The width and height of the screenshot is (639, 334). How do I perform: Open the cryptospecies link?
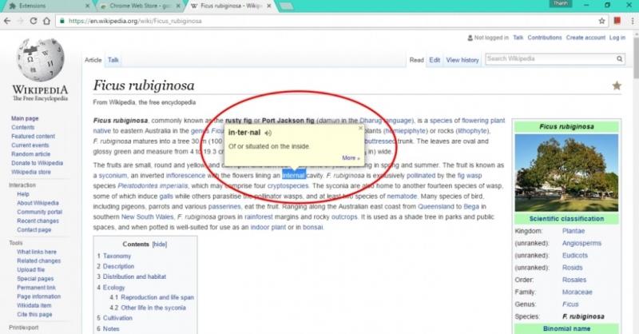pos(288,186)
